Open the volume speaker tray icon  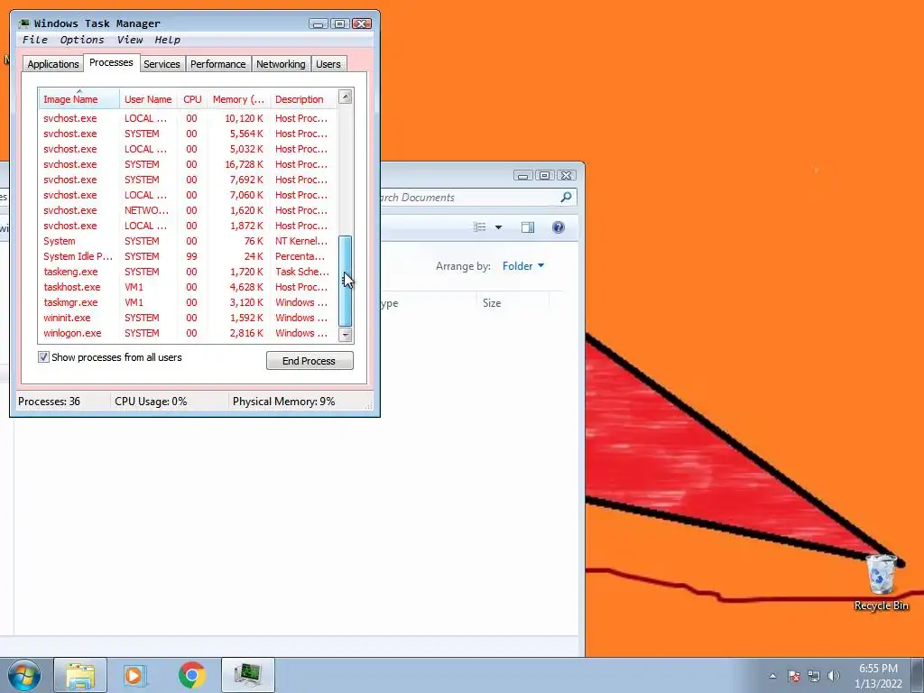(833, 676)
